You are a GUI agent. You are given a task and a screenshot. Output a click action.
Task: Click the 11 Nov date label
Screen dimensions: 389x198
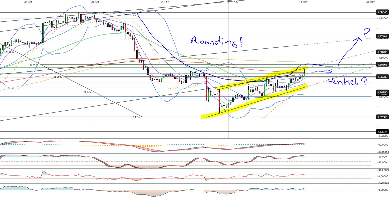click(x=234, y=1)
